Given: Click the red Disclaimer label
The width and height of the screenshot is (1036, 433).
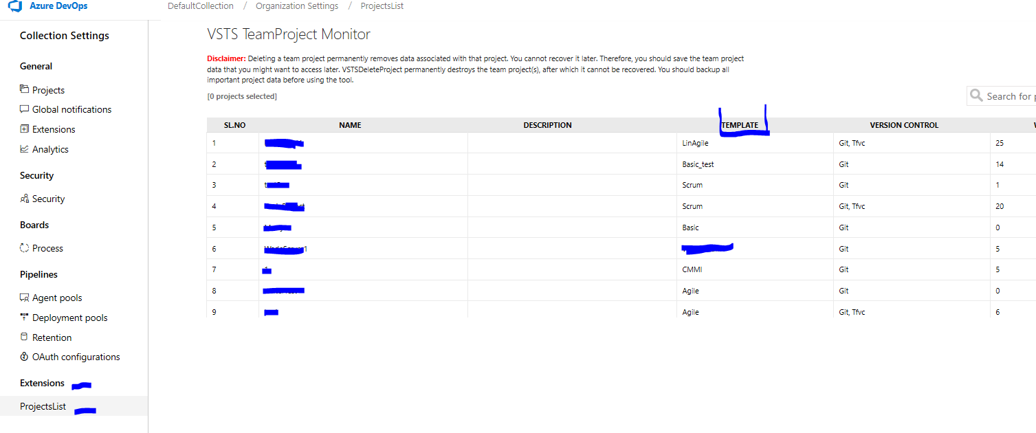Looking at the screenshot, I should point(226,59).
